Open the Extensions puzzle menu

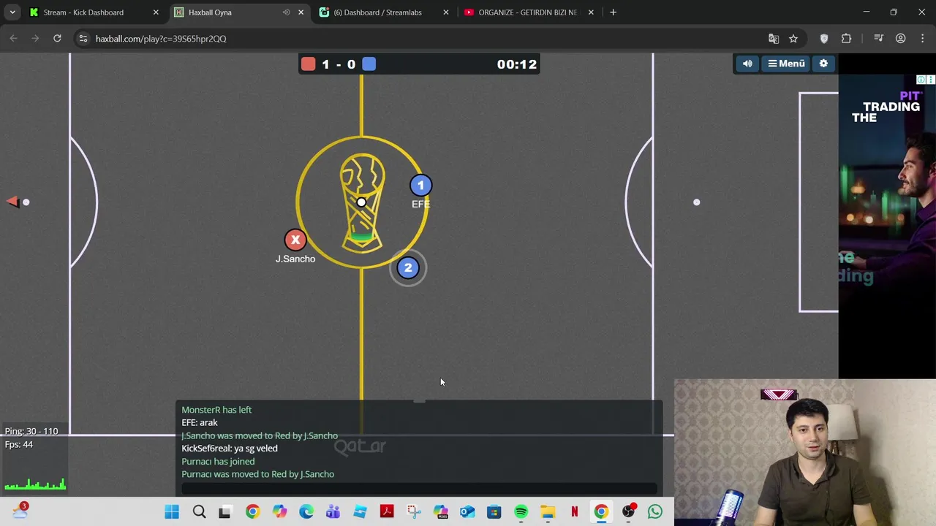click(846, 39)
